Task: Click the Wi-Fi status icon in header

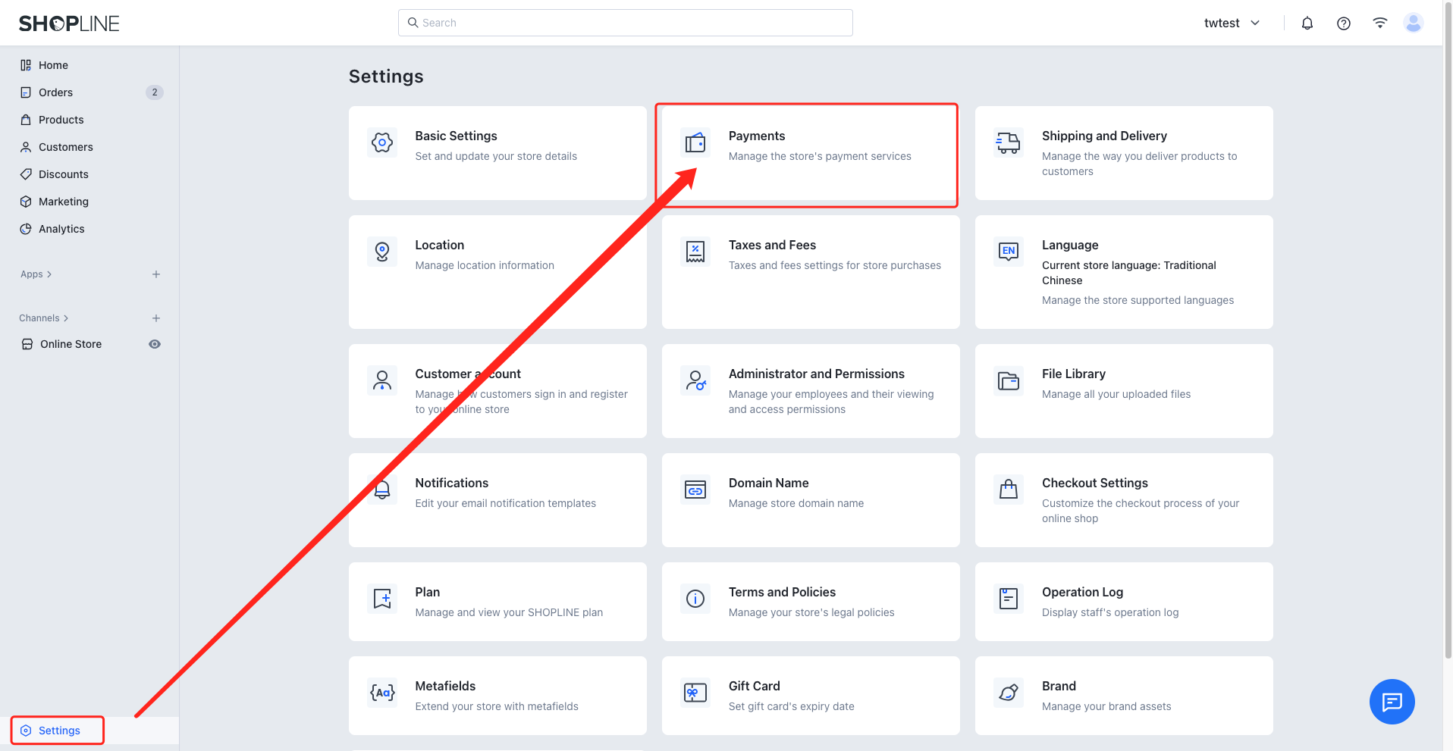Action: (1379, 23)
